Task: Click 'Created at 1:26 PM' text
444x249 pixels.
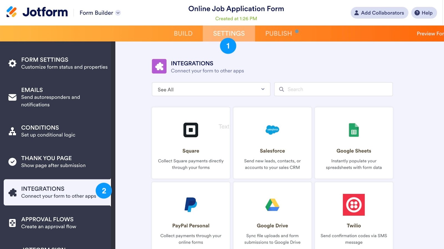Action: click(x=236, y=19)
